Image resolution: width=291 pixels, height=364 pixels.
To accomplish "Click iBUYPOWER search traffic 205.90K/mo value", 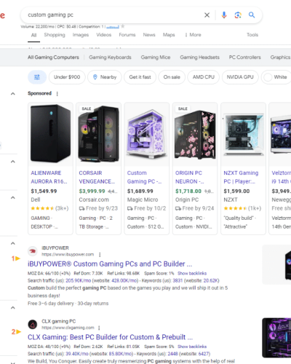I will click(79, 281).
